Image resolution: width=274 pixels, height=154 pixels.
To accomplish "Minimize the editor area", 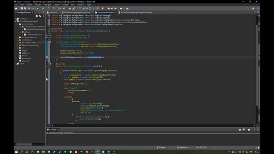I will [255, 12].
